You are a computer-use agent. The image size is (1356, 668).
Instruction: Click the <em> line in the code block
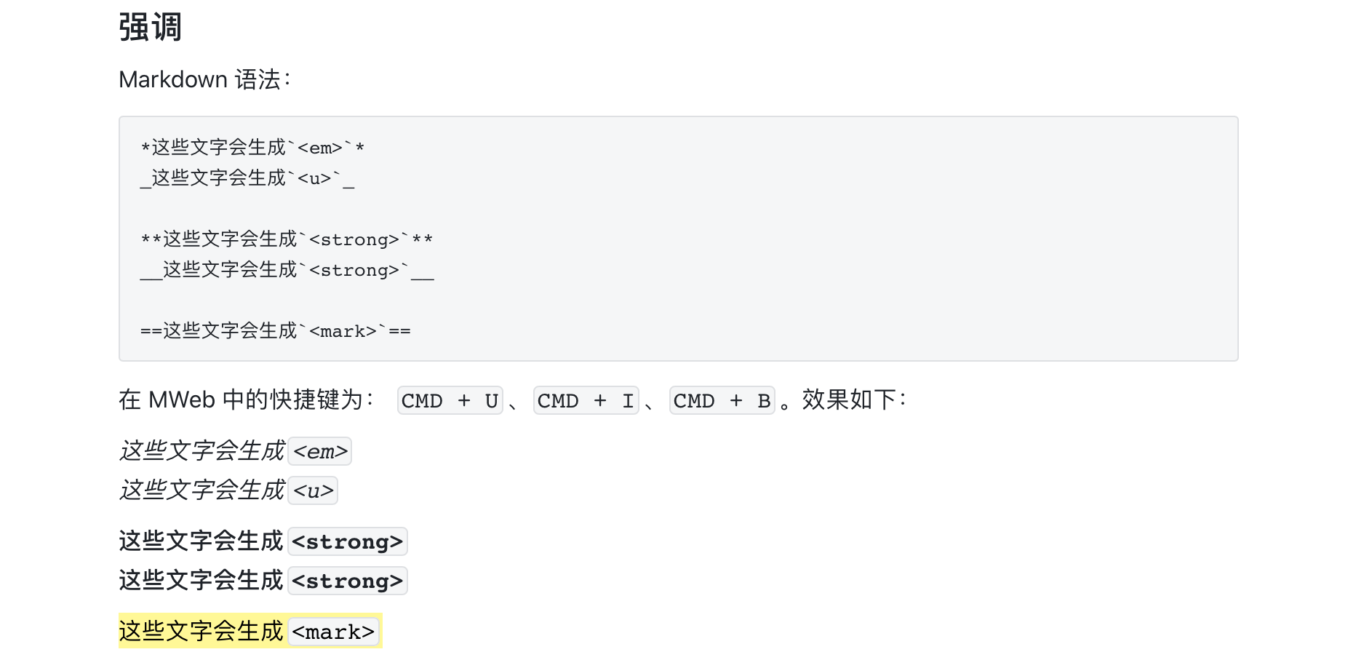coord(252,148)
